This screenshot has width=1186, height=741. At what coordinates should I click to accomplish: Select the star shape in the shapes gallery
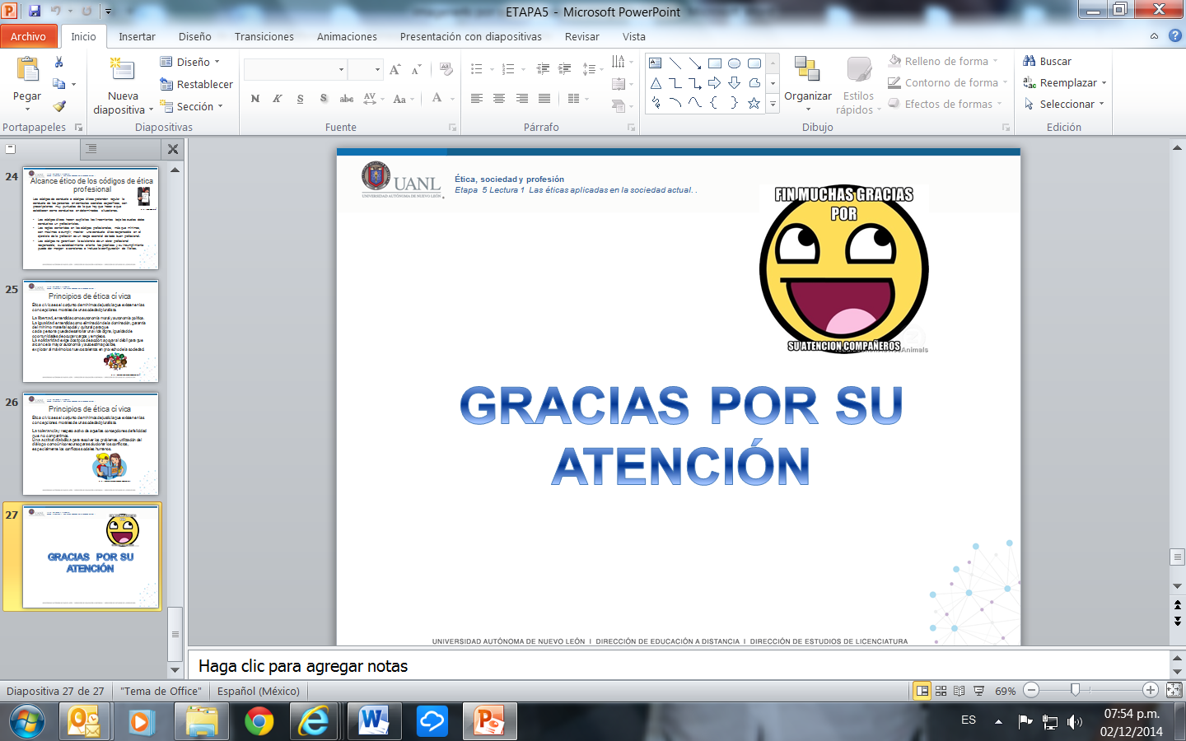point(754,103)
